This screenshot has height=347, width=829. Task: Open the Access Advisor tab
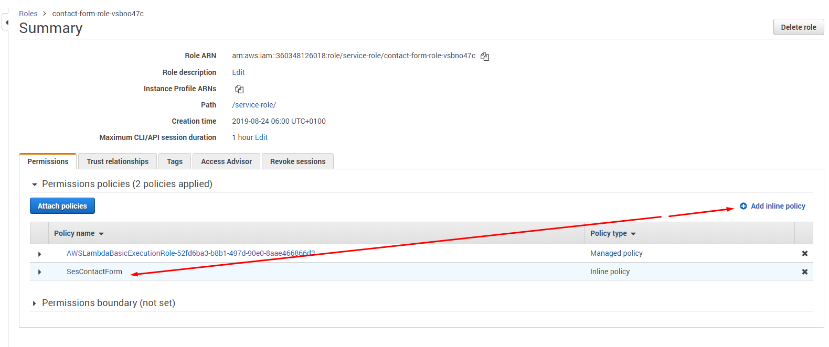click(x=226, y=161)
